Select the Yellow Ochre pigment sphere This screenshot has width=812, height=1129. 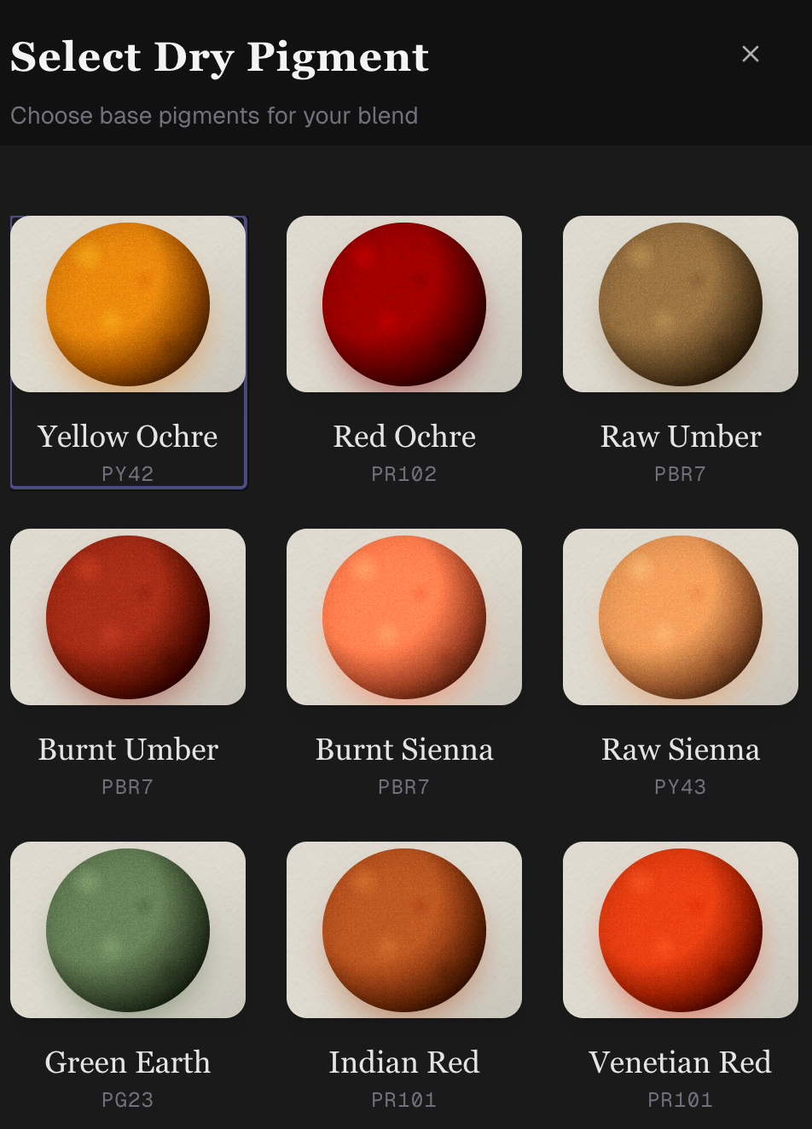click(x=128, y=304)
